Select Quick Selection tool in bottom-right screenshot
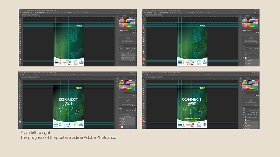 coord(143,85)
